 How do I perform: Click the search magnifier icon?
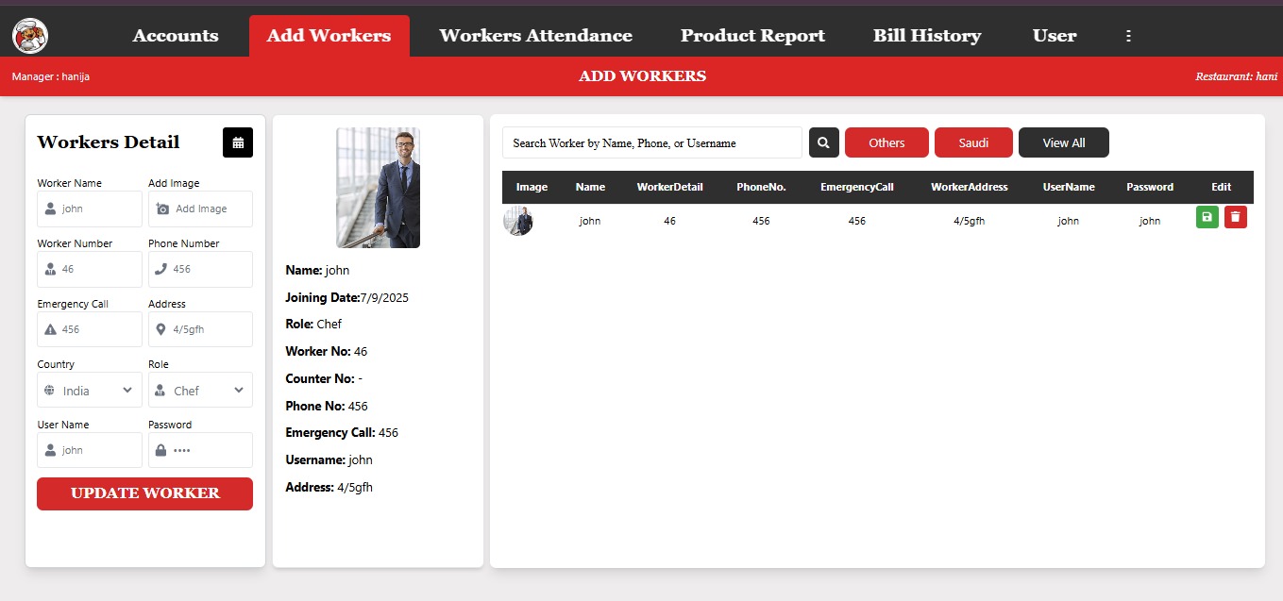pyautogui.click(x=822, y=142)
